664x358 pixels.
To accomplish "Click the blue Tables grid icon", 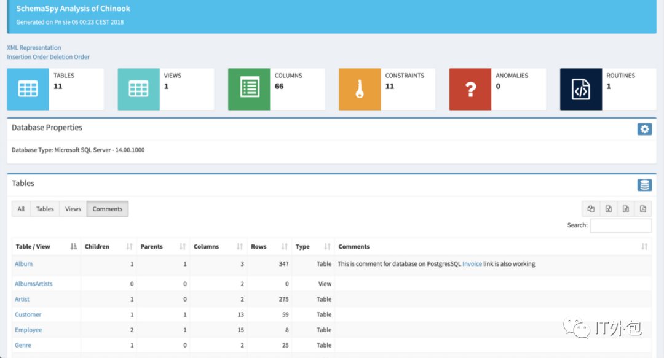I will point(28,89).
